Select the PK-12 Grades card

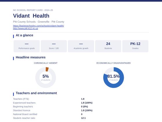(x=135, y=46)
